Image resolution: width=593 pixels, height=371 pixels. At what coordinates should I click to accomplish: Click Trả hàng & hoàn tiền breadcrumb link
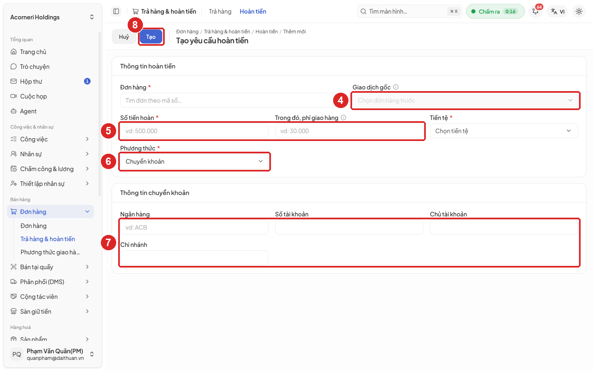pyautogui.click(x=227, y=32)
